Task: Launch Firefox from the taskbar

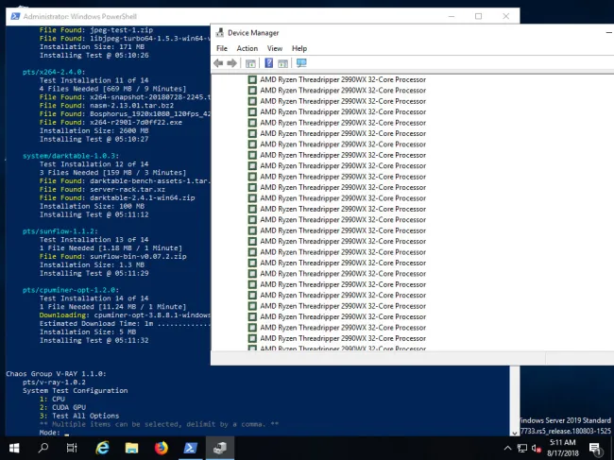Action: pos(161,448)
